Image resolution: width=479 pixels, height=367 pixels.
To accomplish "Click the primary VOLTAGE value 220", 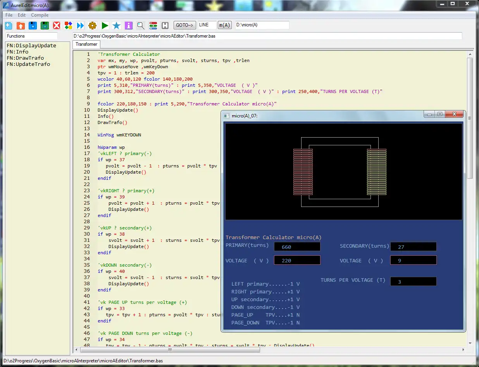I will (297, 260).
